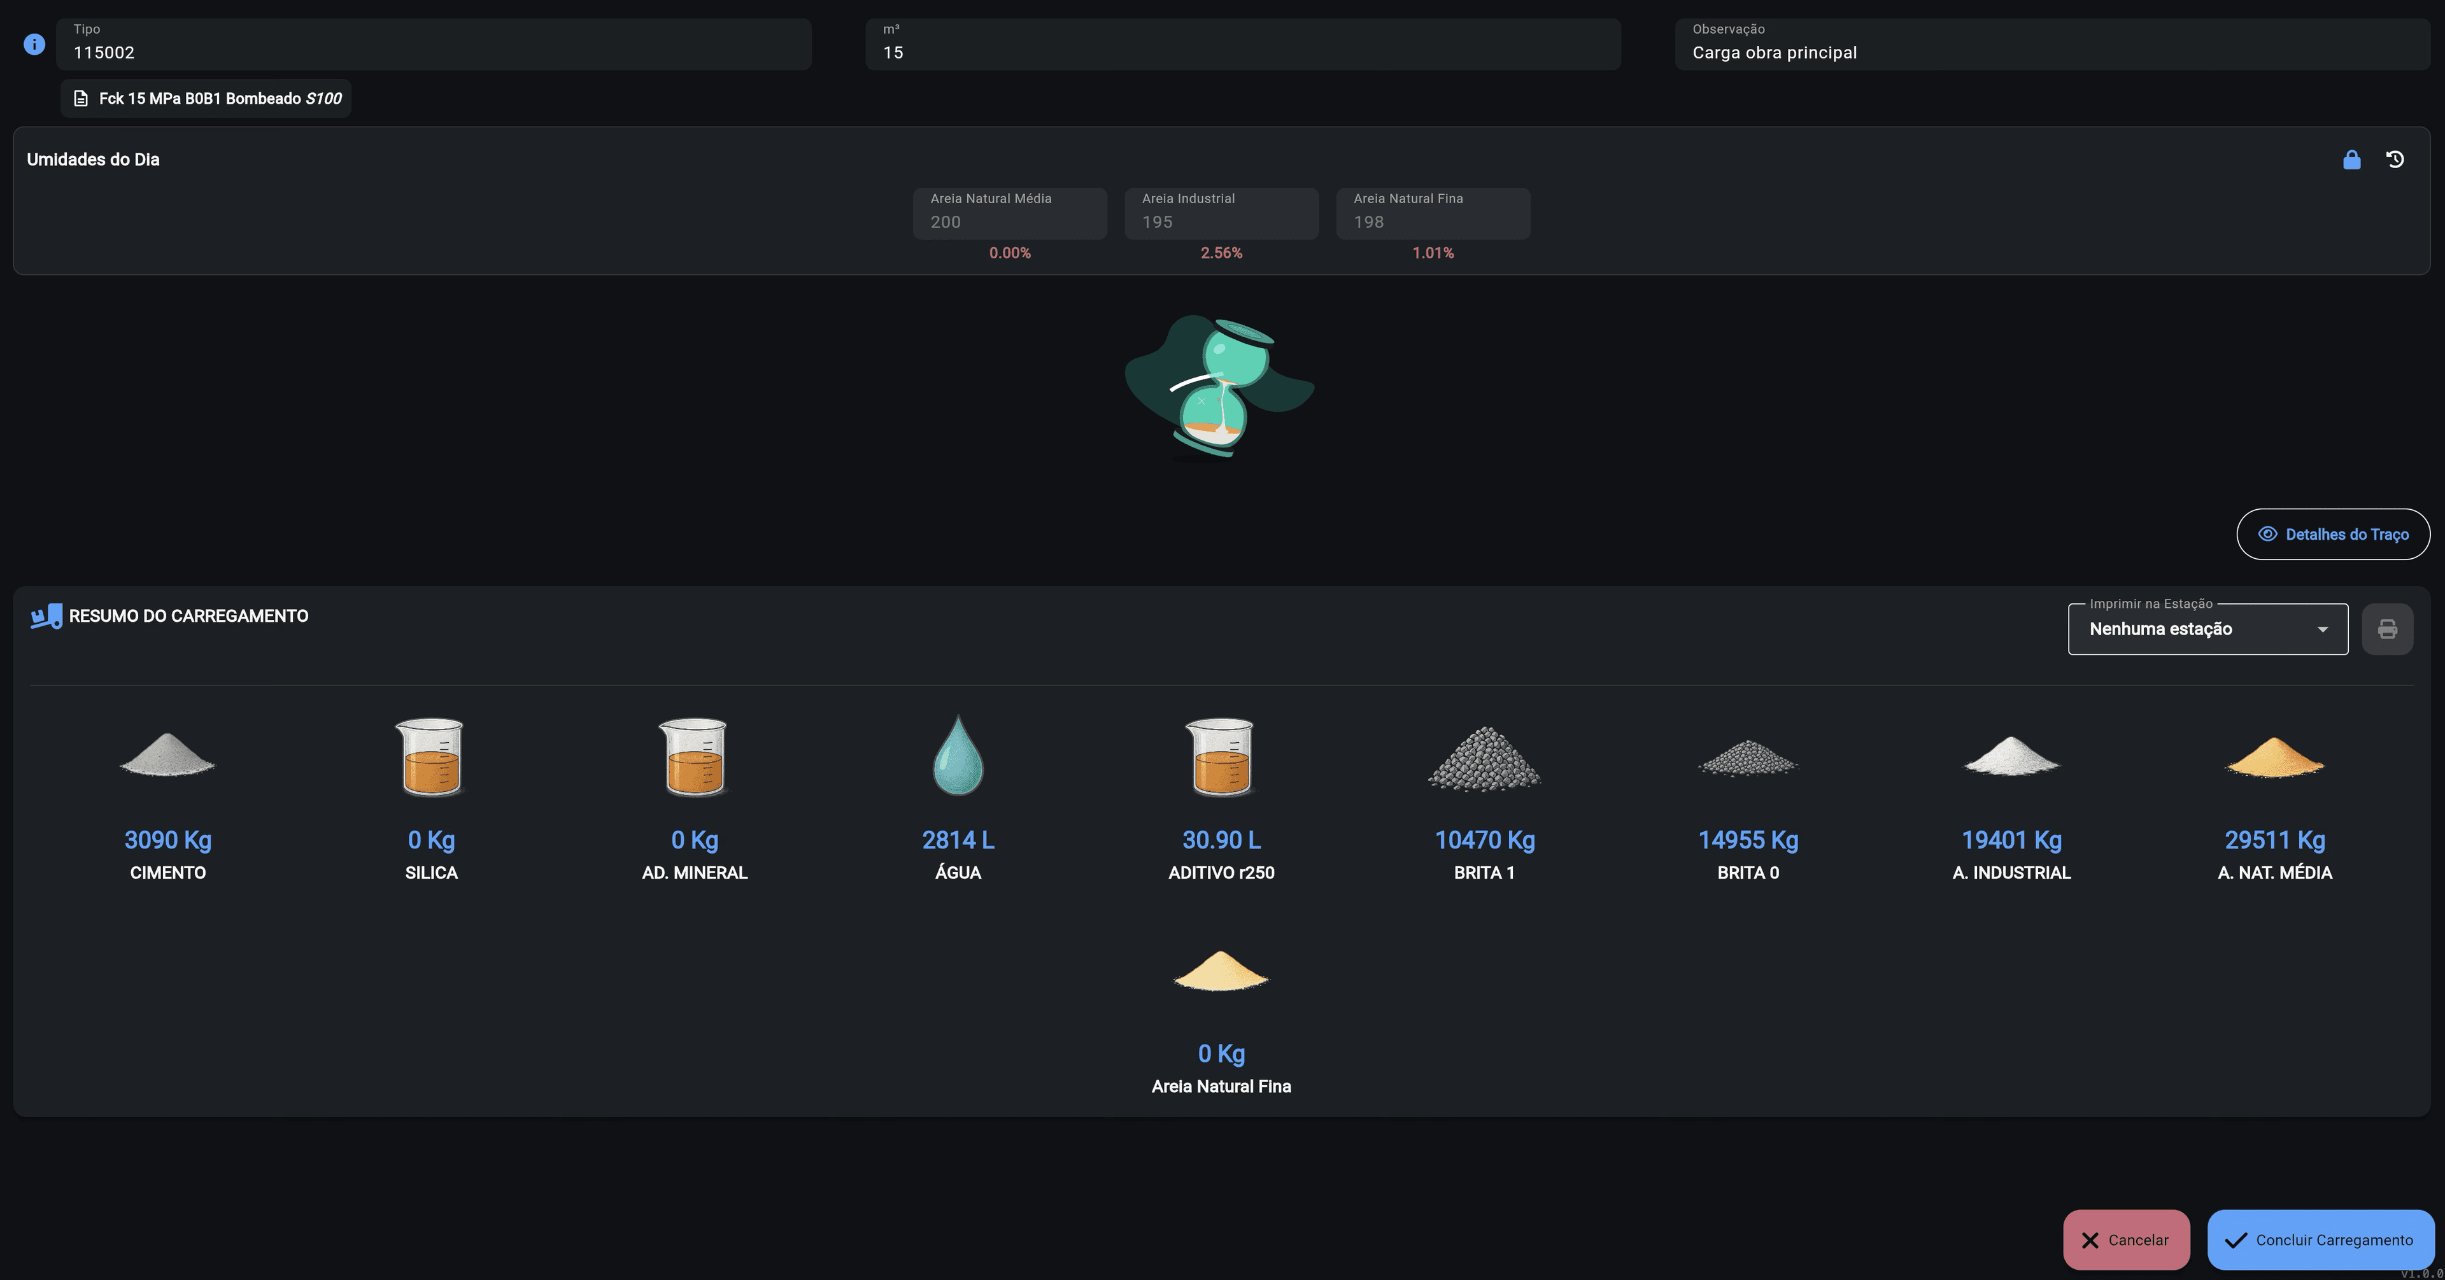Screen dimensions: 2445x1280
Task: Click the Areia Natural Fina humidity field
Action: pos(1433,213)
